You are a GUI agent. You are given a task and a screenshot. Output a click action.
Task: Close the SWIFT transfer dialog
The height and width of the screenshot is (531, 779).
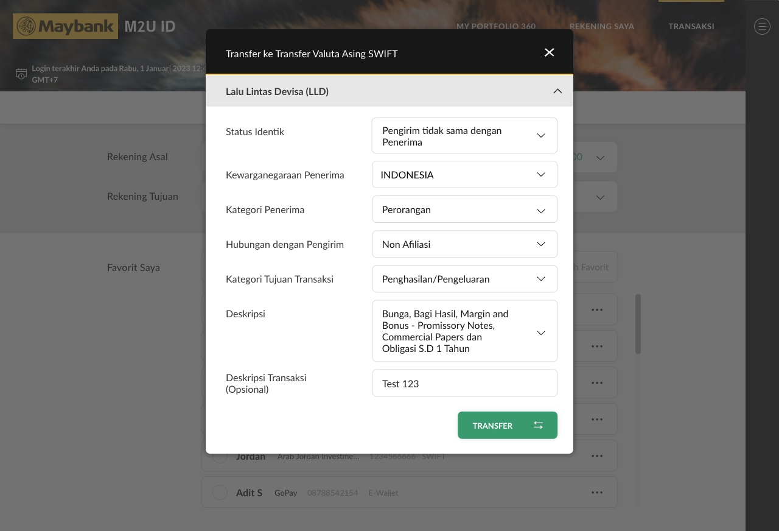click(x=549, y=52)
